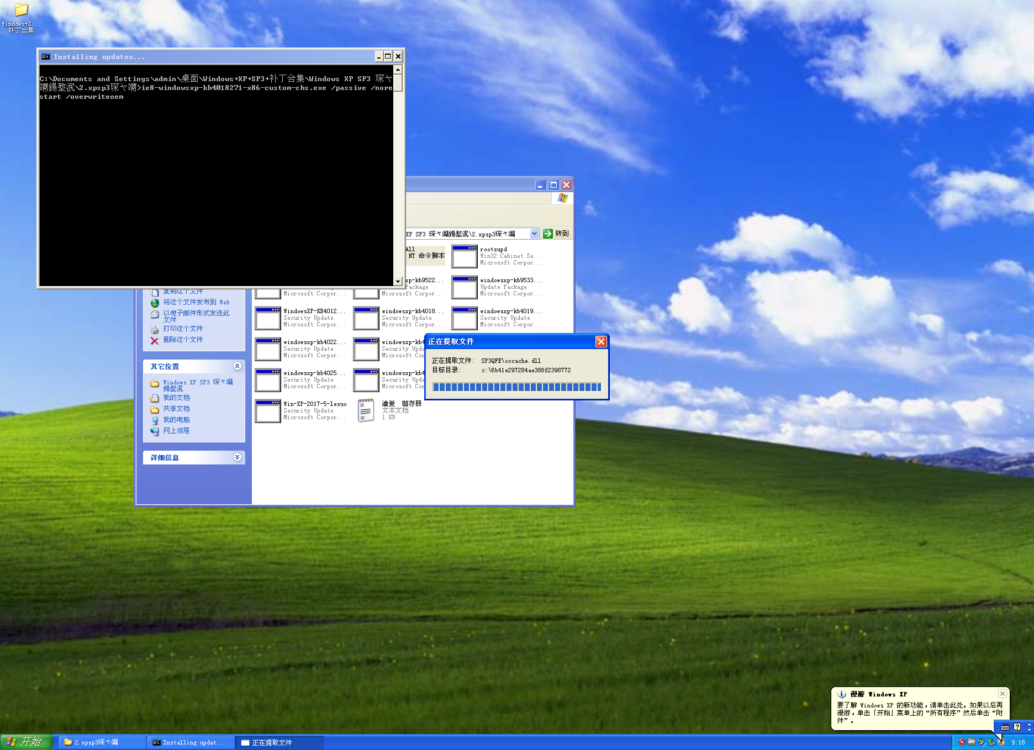This screenshot has height=750, width=1034.
Task: Minimize the language bar
Action: [x=1029, y=724]
